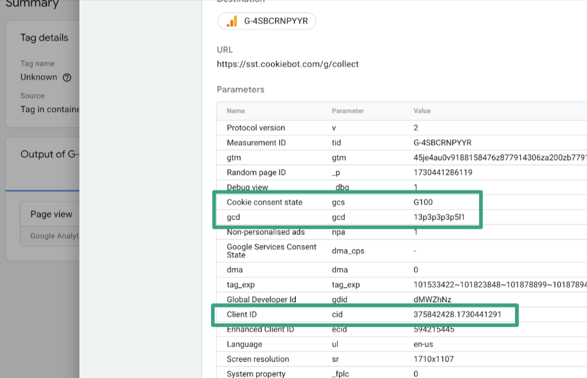
Task: Click the sst.cookiebot.com collect URL text
Action: click(288, 64)
